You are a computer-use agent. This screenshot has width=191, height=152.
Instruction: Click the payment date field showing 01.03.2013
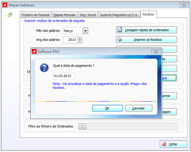coord(64,76)
